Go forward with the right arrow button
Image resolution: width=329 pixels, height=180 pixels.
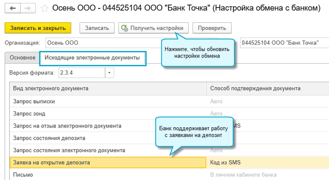click(28, 8)
